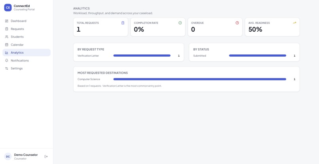Click the Computer Science row label

89,79
